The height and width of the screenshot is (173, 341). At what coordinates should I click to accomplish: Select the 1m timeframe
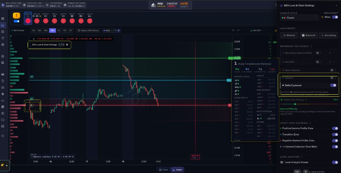(x=34, y=30)
